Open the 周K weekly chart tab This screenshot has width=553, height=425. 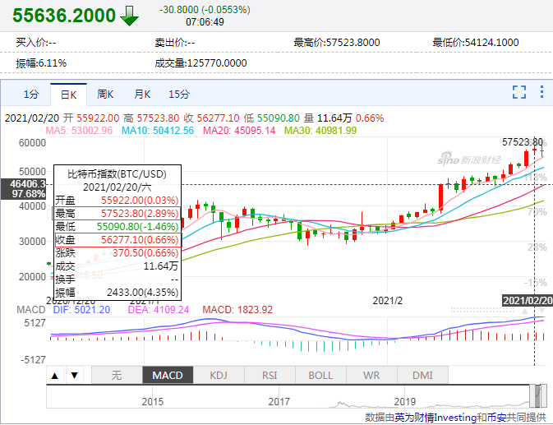[x=105, y=94]
